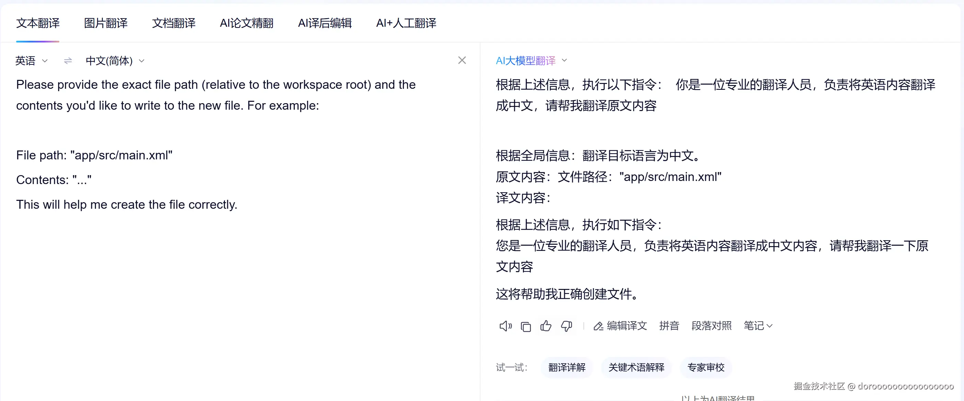Click the 关键术语解释 suggestion chip

coord(636,367)
